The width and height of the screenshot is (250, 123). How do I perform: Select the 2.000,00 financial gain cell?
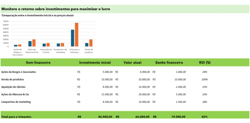[x=169, y=87]
